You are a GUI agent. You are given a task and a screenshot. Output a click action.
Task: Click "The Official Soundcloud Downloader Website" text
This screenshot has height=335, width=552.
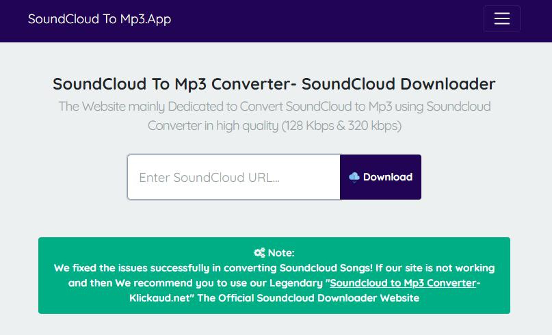click(308, 298)
